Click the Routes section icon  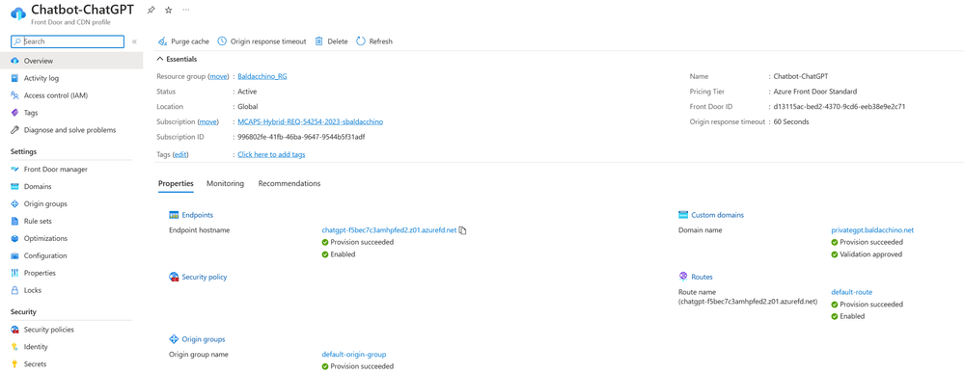click(683, 277)
